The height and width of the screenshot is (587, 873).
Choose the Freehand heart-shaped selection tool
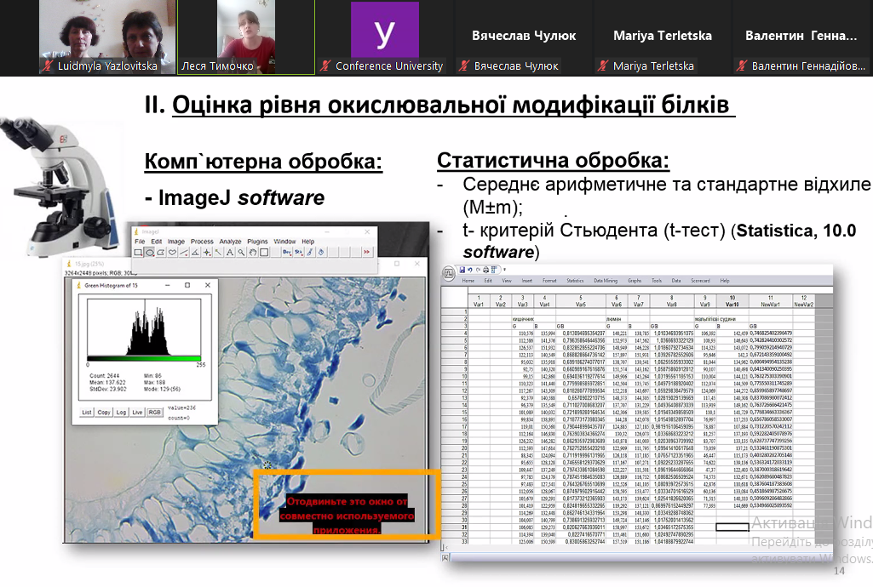173,252
